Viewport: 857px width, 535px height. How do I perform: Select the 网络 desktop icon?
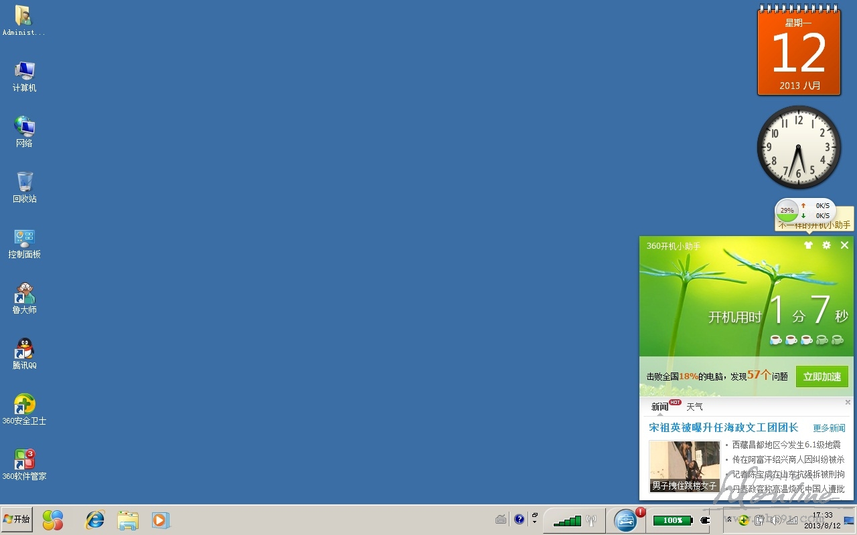(24, 132)
